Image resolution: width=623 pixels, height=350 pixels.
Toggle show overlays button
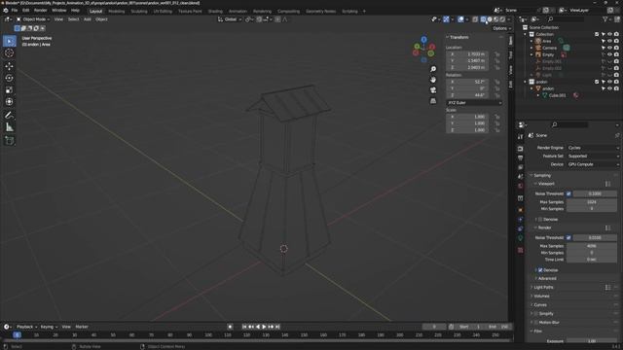pos(460,19)
